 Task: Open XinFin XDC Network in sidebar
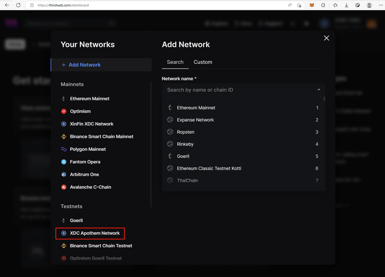coord(91,124)
